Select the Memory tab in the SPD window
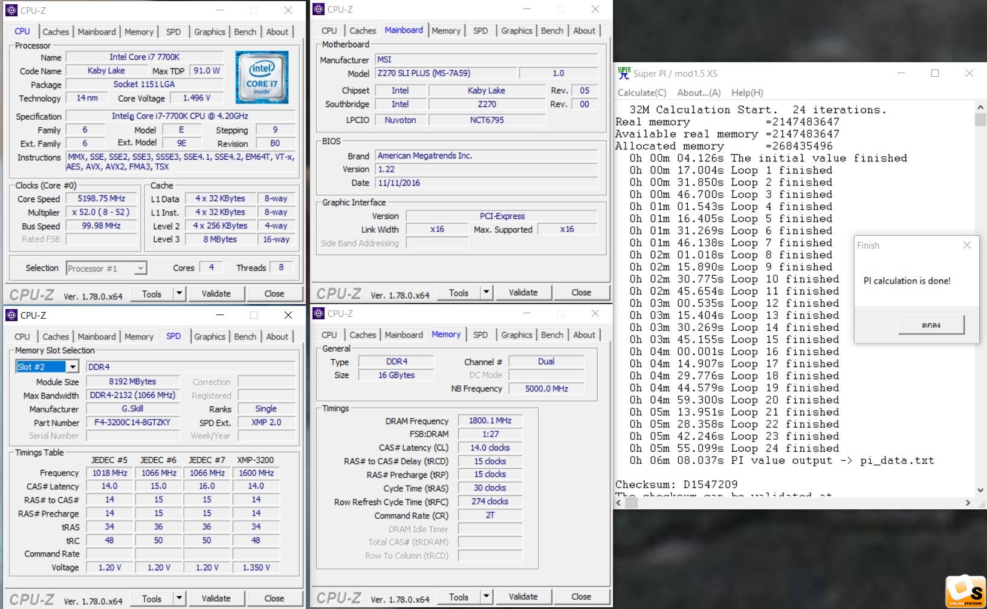Viewport: 987px width, 609px height. [139, 336]
